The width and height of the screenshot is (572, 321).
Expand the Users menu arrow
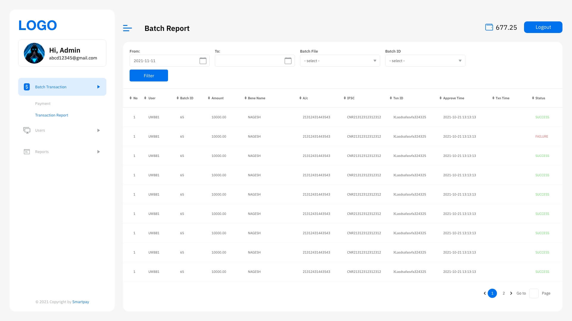point(99,130)
